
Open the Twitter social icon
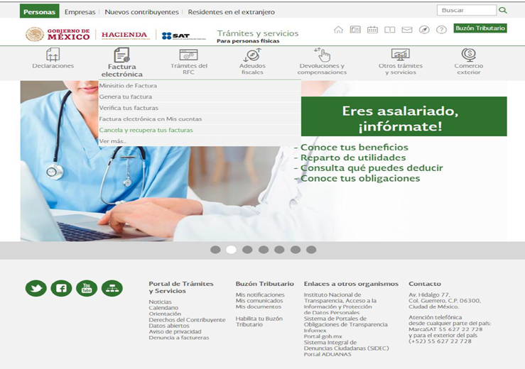36,288
